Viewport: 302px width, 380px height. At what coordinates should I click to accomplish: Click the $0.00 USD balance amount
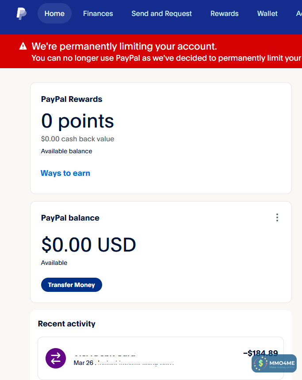click(88, 244)
